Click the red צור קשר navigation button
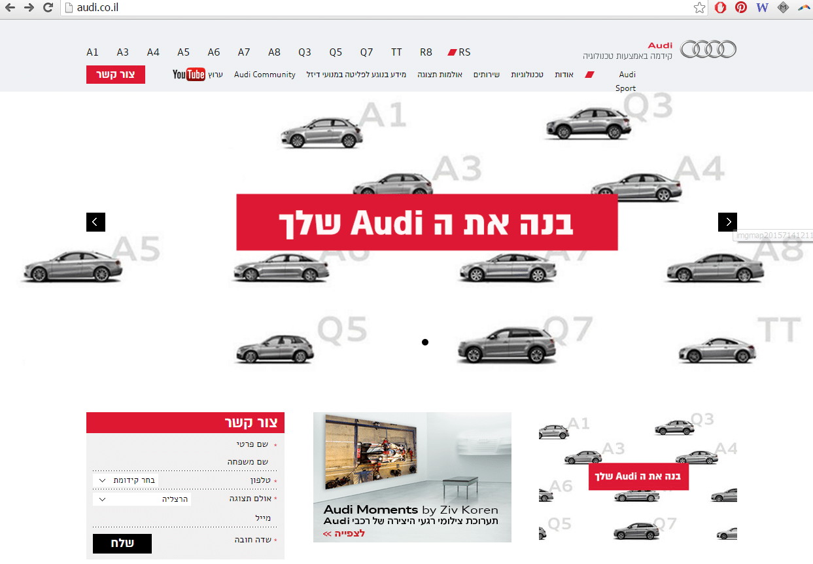The image size is (813, 564). 116,75
